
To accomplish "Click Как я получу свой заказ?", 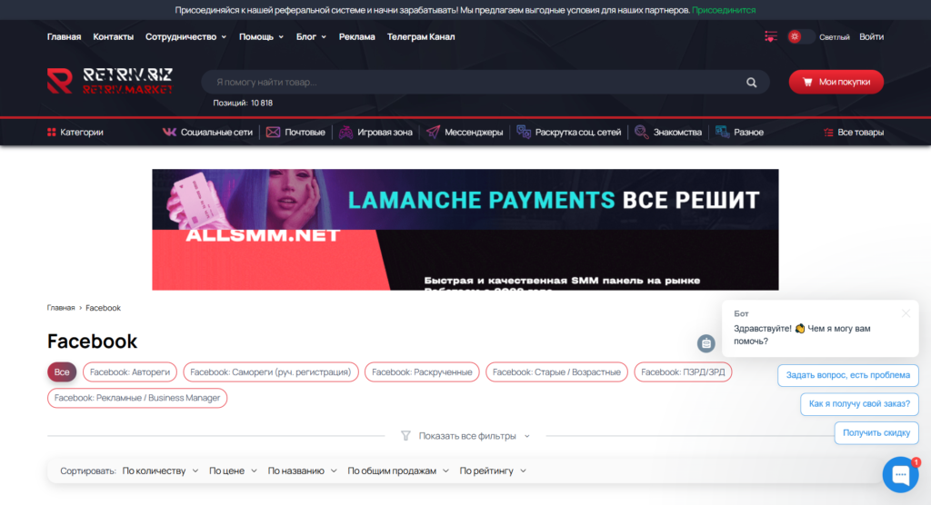I will coord(859,404).
